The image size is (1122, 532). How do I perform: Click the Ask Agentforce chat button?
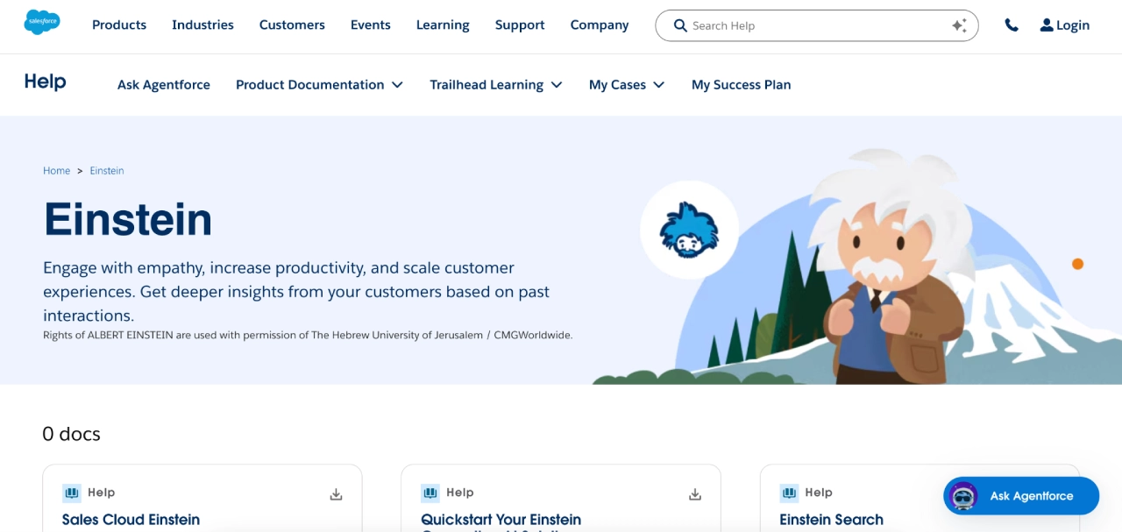click(x=1020, y=496)
